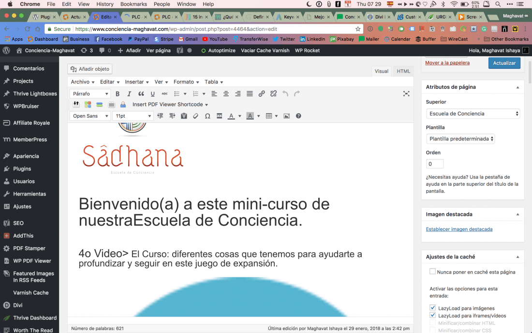Open the Párrafo format dropdown
This screenshot has height=333, width=532.
(x=90, y=94)
